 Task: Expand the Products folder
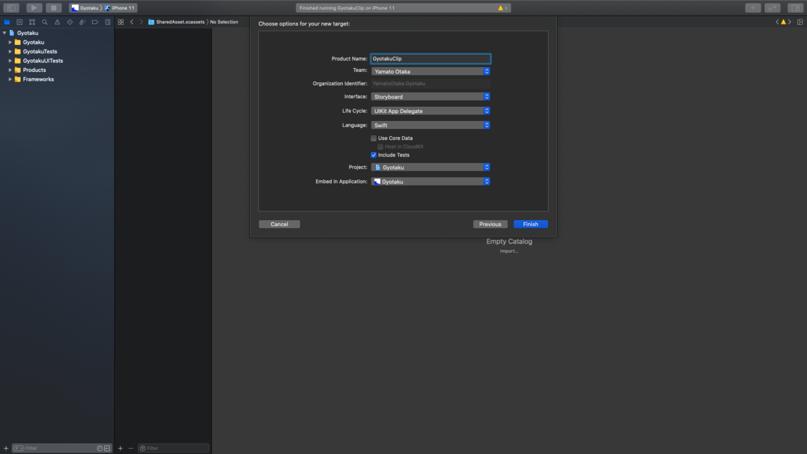(x=10, y=70)
